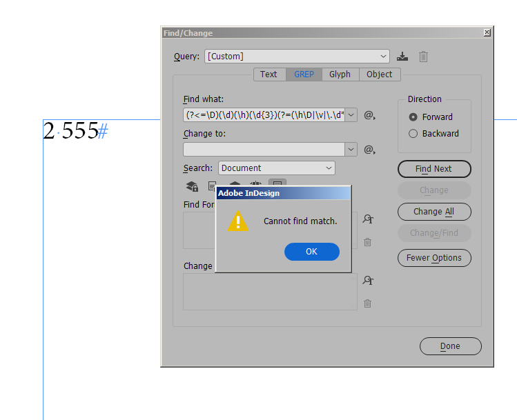Click the Save Query icon
This screenshot has width=517, height=420.
[402, 57]
